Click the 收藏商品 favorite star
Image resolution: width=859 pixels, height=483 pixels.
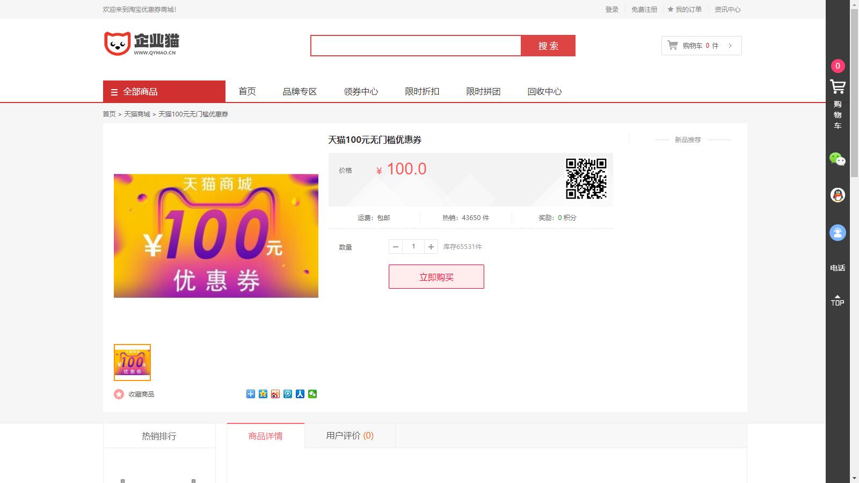pyautogui.click(x=119, y=394)
